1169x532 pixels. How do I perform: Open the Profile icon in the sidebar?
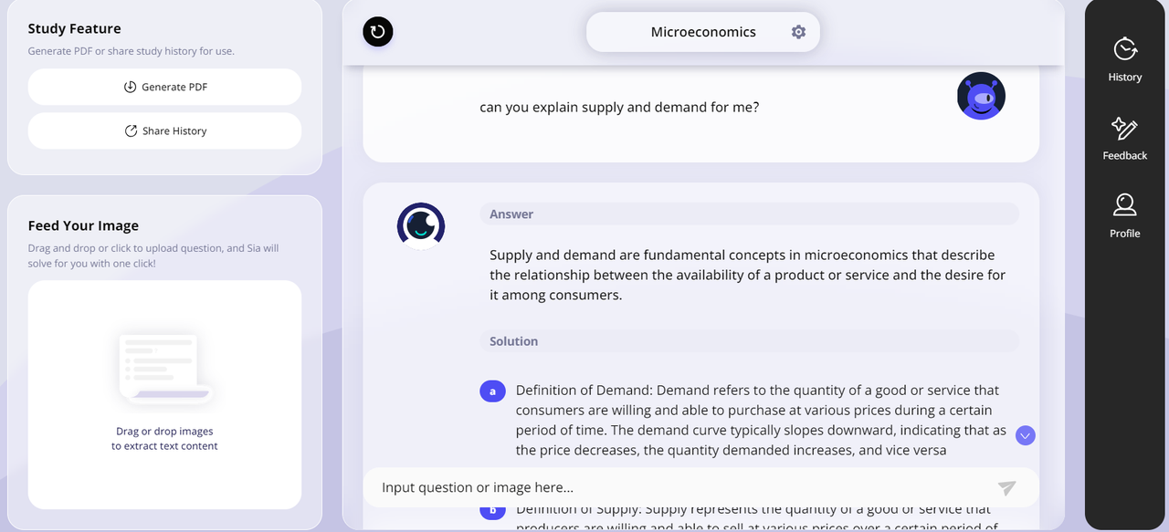pos(1125,205)
